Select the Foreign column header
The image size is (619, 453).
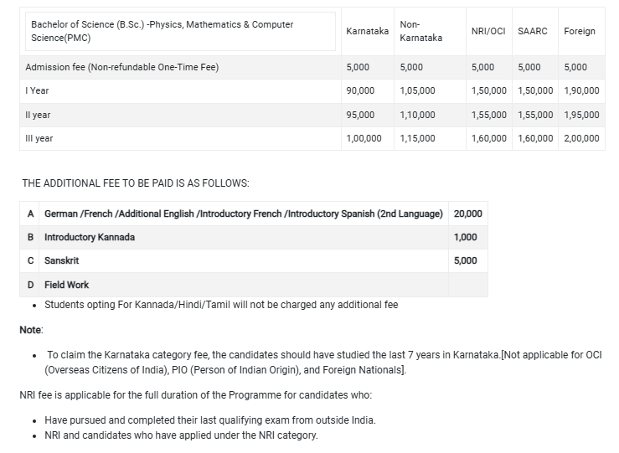[580, 31]
